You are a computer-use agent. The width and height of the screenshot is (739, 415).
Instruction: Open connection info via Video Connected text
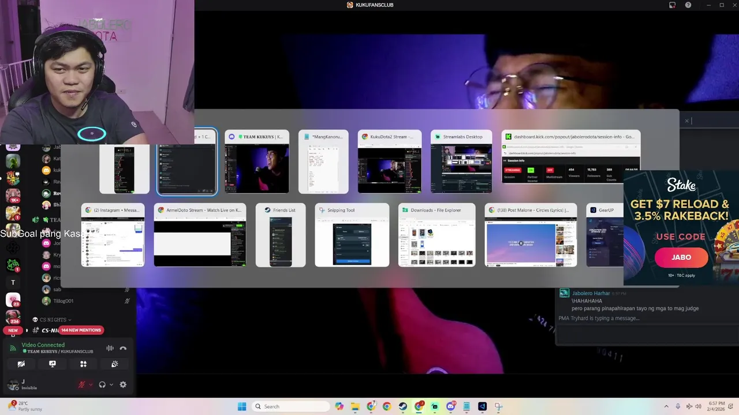pos(43,345)
